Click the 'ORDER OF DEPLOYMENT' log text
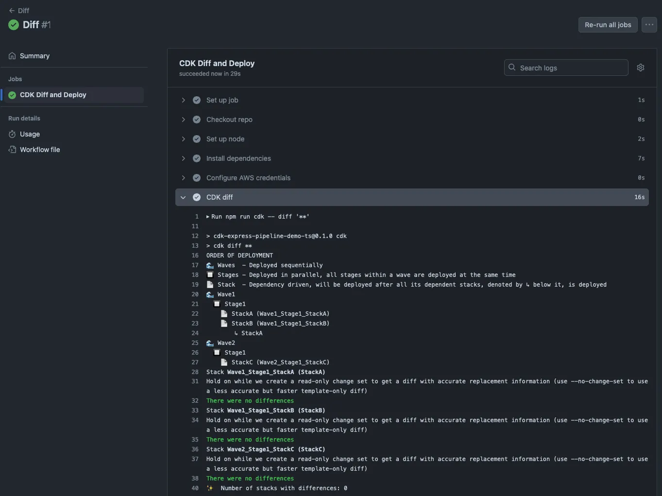Viewport: 662px width, 496px height. 239,256
